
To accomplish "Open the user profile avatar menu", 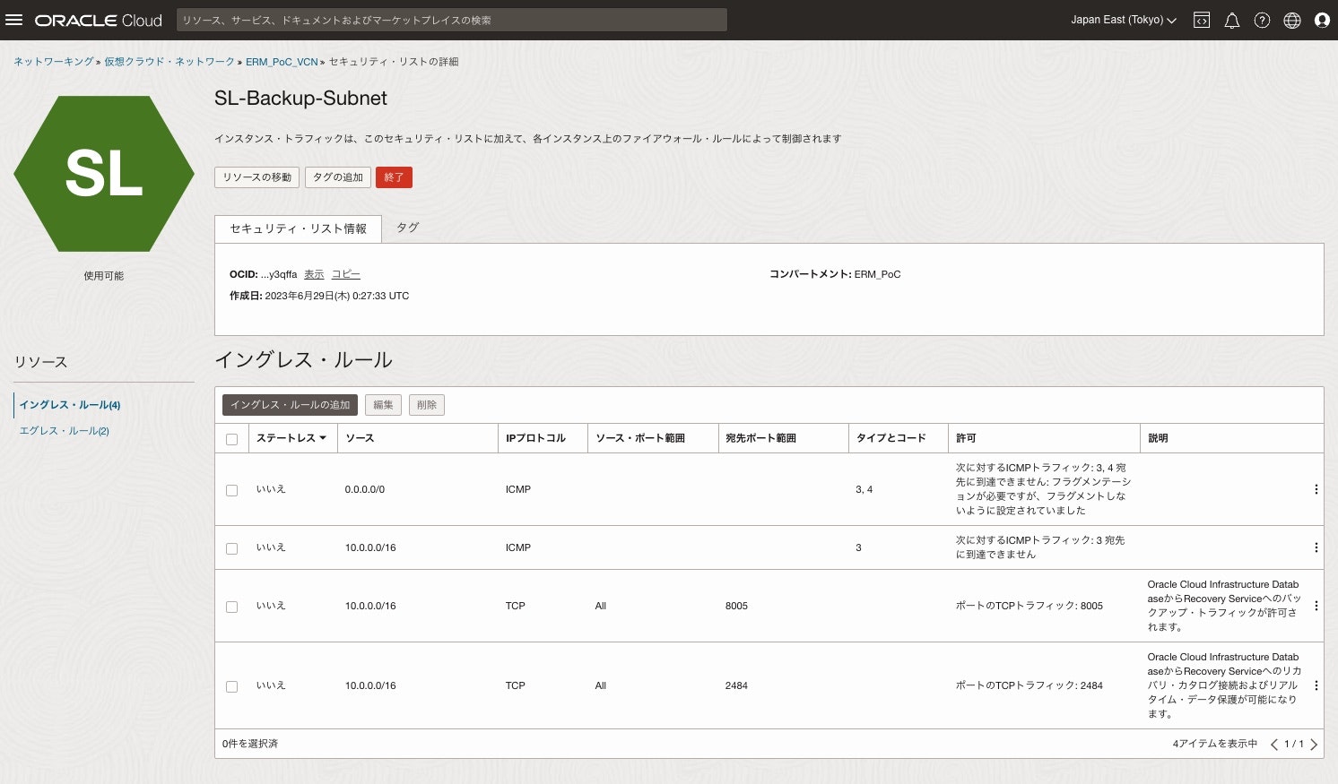I will click(x=1322, y=20).
